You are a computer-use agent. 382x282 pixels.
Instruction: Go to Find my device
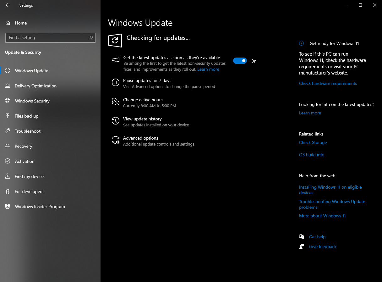pyautogui.click(x=50, y=176)
